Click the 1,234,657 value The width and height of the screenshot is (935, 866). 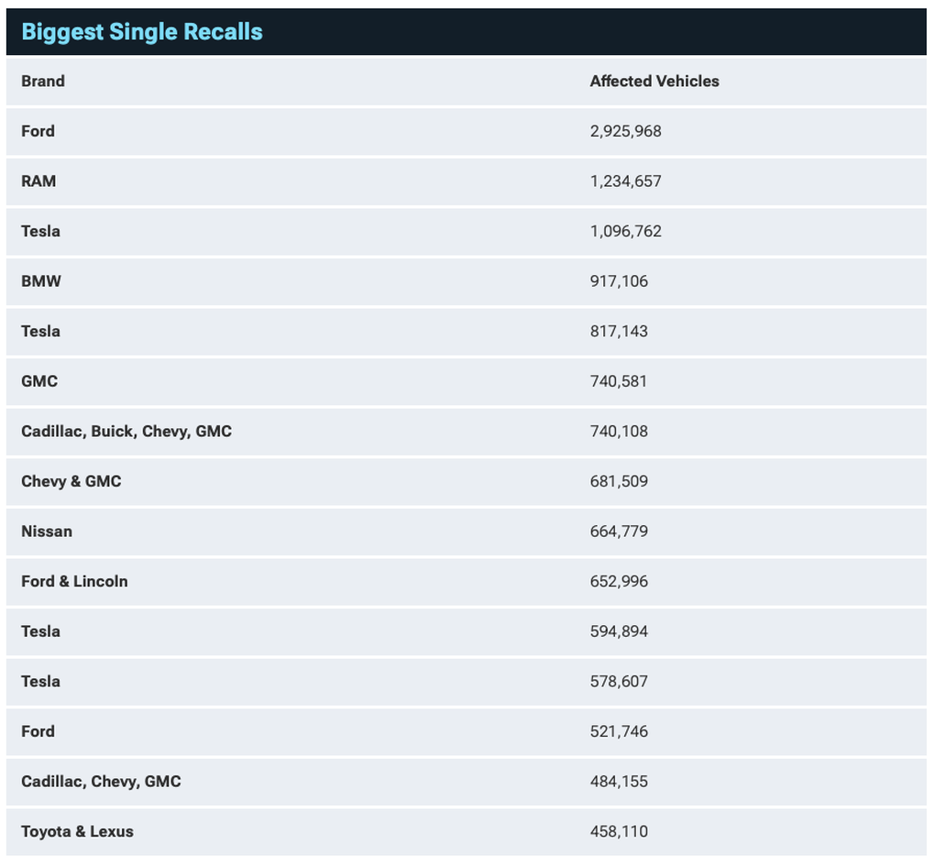coord(626,181)
